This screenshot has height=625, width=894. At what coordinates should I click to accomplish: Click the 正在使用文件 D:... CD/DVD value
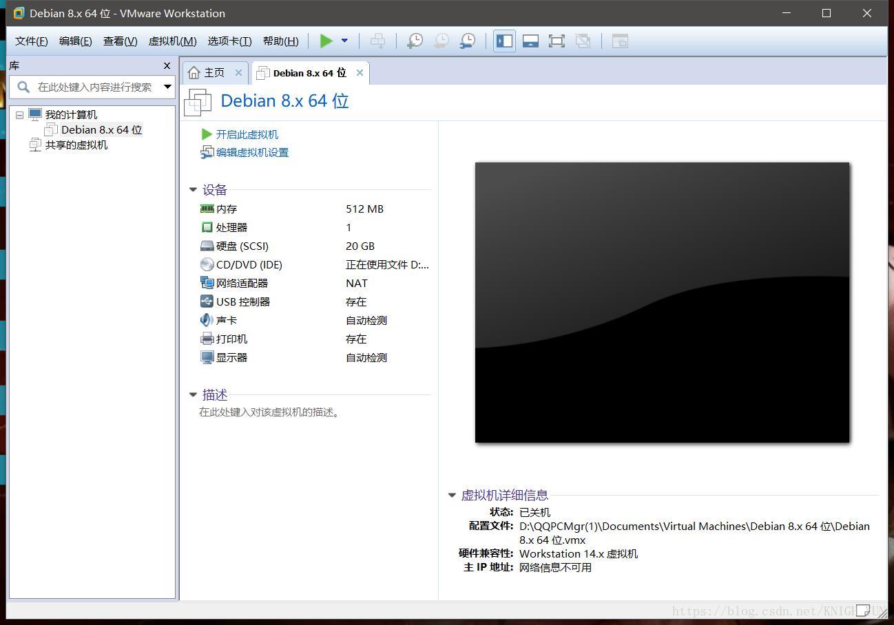tap(387, 264)
